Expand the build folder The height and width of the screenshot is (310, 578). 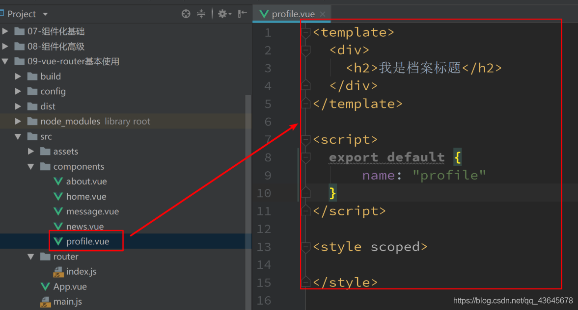[x=18, y=76]
